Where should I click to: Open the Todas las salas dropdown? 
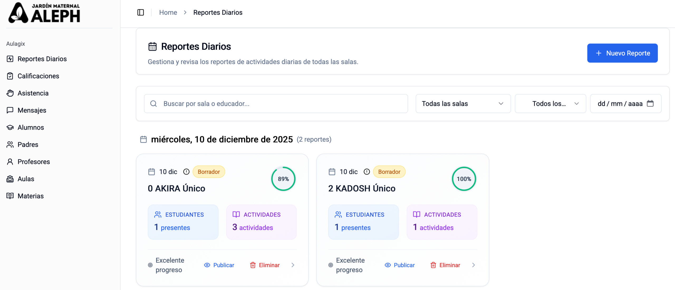463,104
